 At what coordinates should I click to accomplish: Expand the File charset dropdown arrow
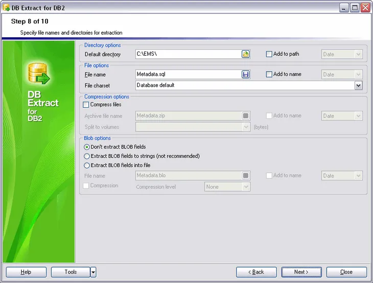pyautogui.click(x=358, y=85)
